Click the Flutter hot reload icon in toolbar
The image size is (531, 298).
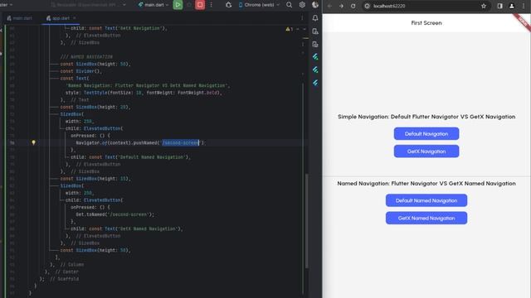coord(229,5)
